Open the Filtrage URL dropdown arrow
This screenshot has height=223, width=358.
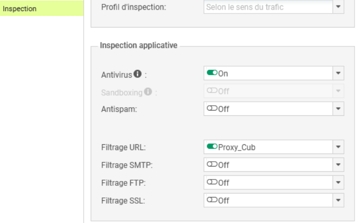click(x=339, y=147)
